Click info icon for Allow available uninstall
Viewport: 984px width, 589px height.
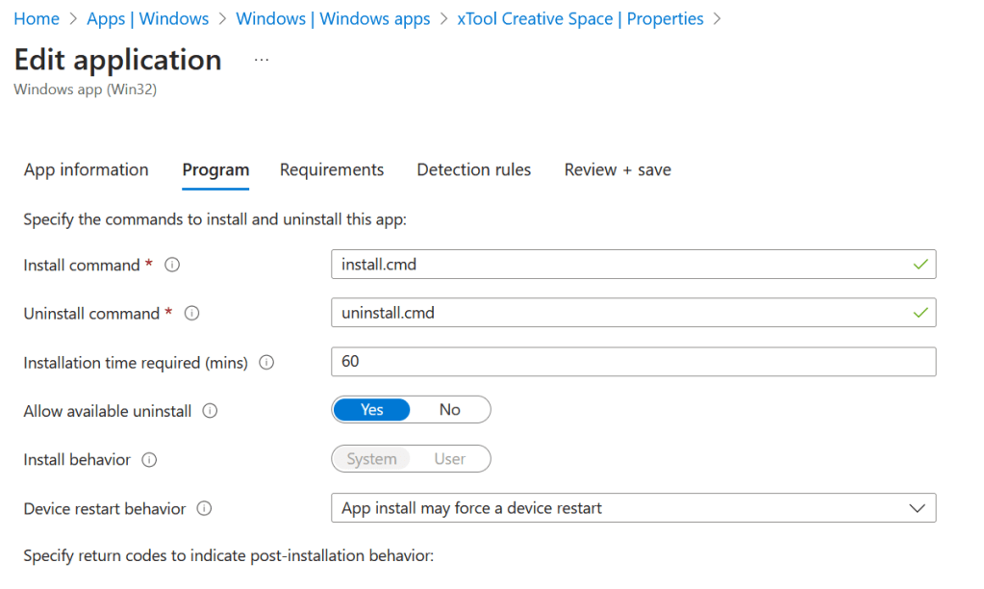(x=210, y=411)
